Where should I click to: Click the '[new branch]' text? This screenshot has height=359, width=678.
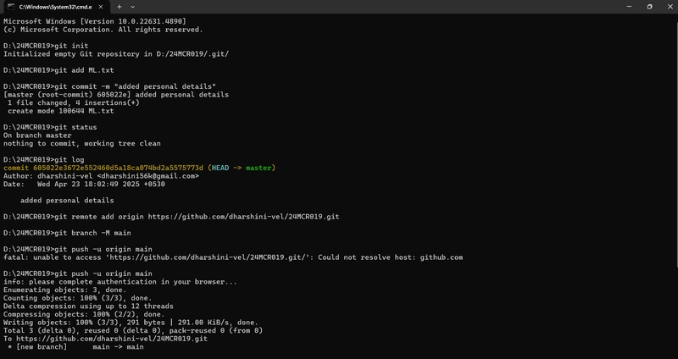click(42, 347)
